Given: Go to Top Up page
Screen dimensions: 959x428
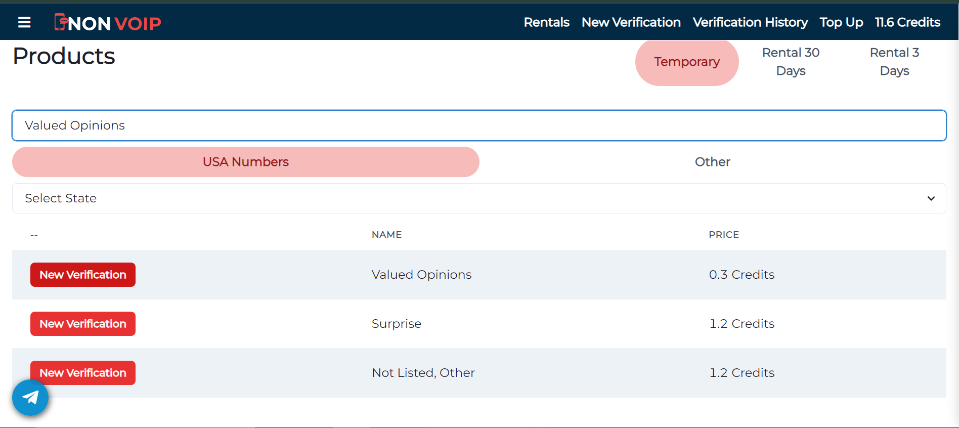Looking at the screenshot, I should point(841,22).
